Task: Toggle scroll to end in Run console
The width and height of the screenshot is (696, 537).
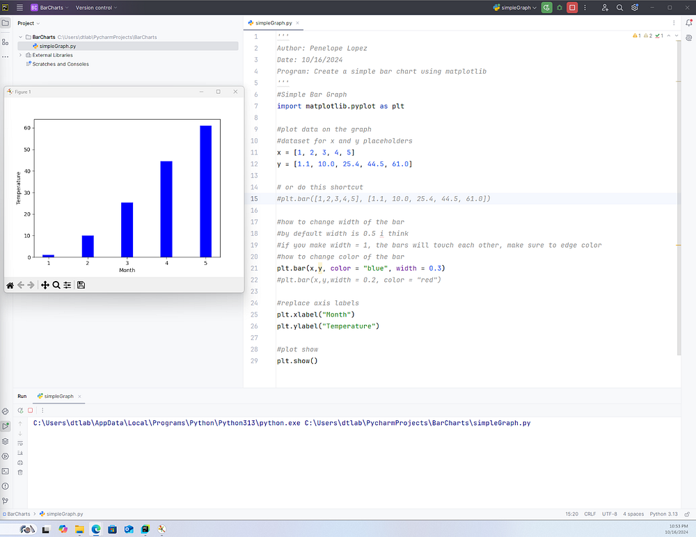Action: pyautogui.click(x=20, y=453)
